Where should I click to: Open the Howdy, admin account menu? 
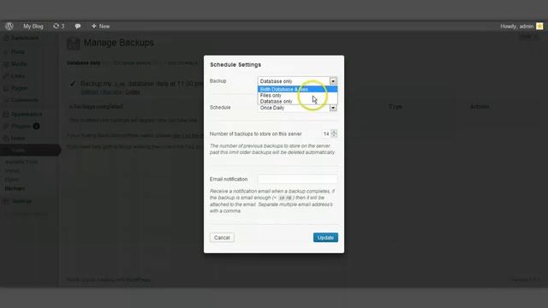(x=517, y=27)
